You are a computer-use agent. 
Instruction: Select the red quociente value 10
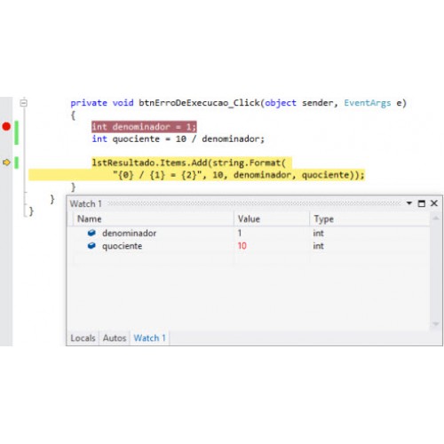[242, 246]
